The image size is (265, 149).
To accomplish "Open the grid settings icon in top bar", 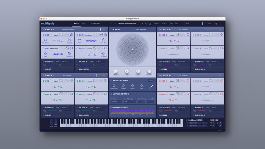I will coord(216,23).
